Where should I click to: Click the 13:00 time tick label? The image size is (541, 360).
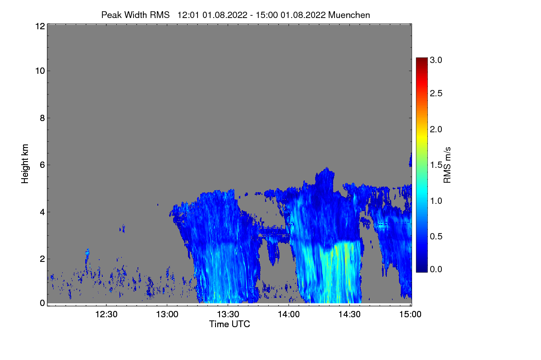(x=167, y=314)
